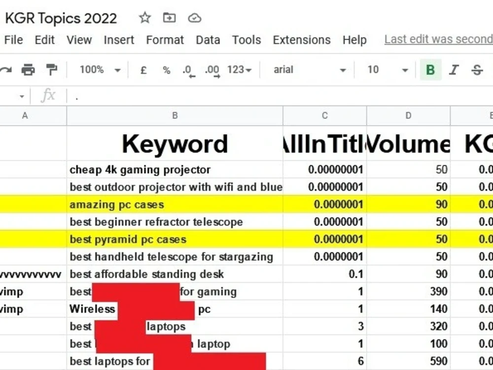Click the move to folder icon
This screenshot has width=493, height=370.
point(169,18)
